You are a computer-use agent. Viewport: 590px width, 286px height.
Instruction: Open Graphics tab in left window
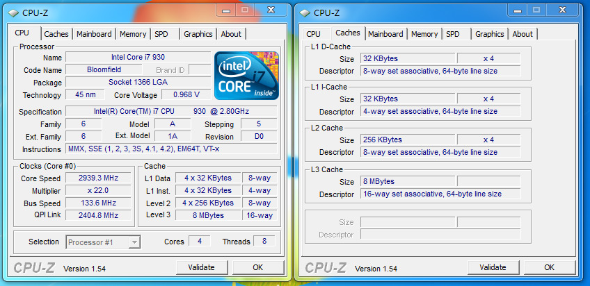point(198,34)
